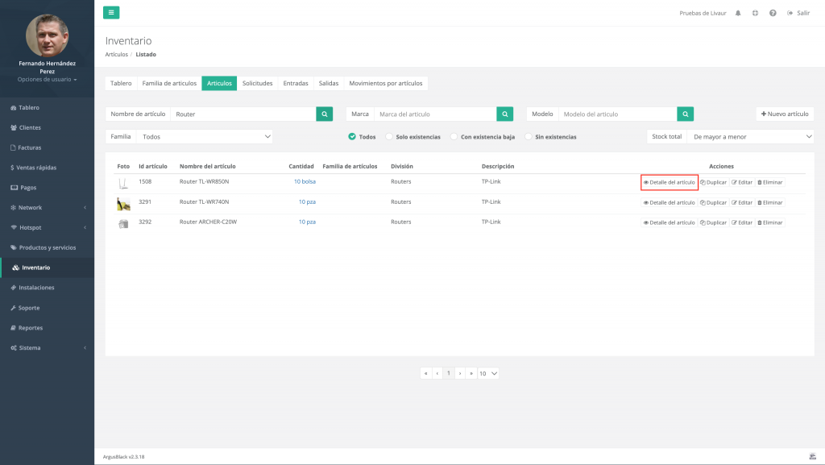This screenshot has width=825, height=465.
Task: Toggle the green hamburger menu button
Action: click(x=111, y=13)
